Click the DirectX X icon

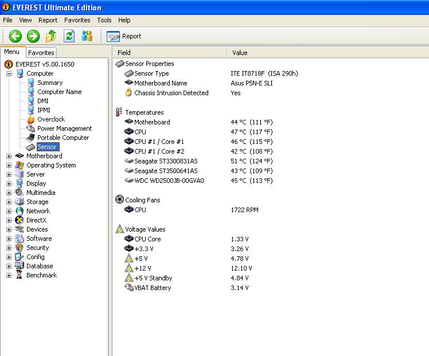[x=19, y=220]
